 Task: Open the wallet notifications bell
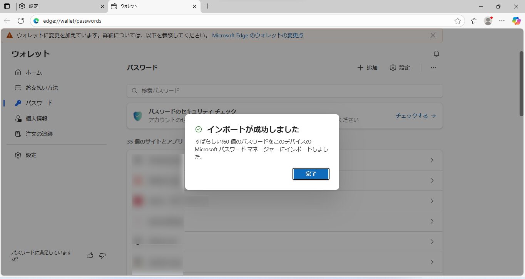tap(436, 54)
